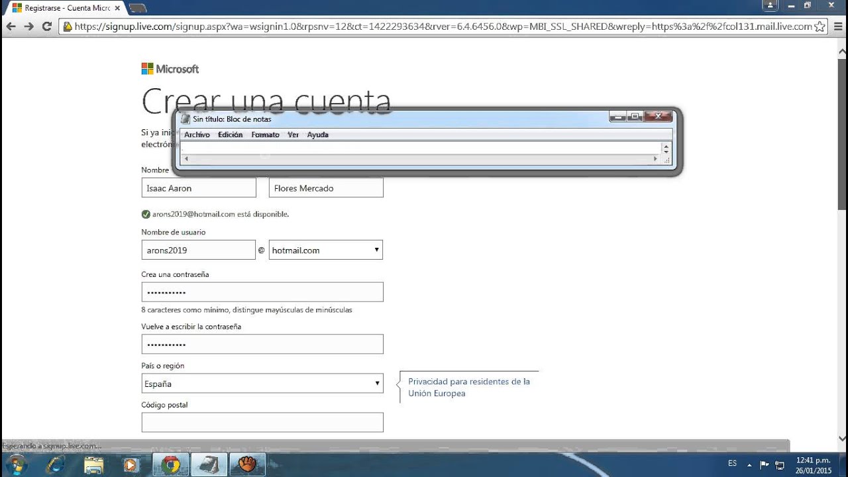Open the País o región dropdown

pos(262,384)
